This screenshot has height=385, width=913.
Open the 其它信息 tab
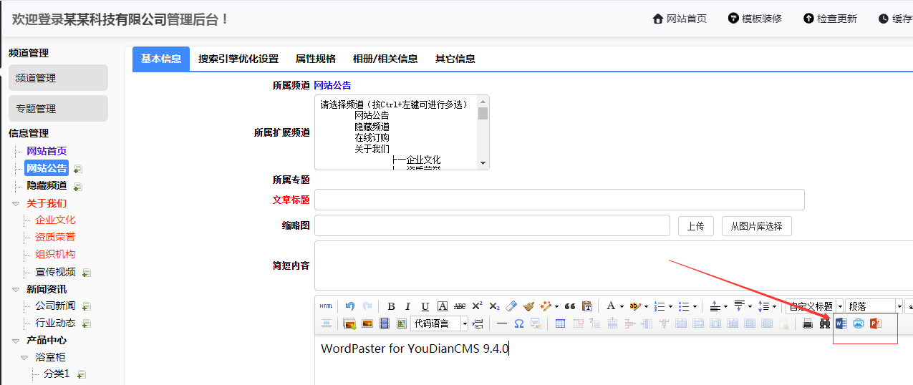pyautogui.click(x=455, y=59)
